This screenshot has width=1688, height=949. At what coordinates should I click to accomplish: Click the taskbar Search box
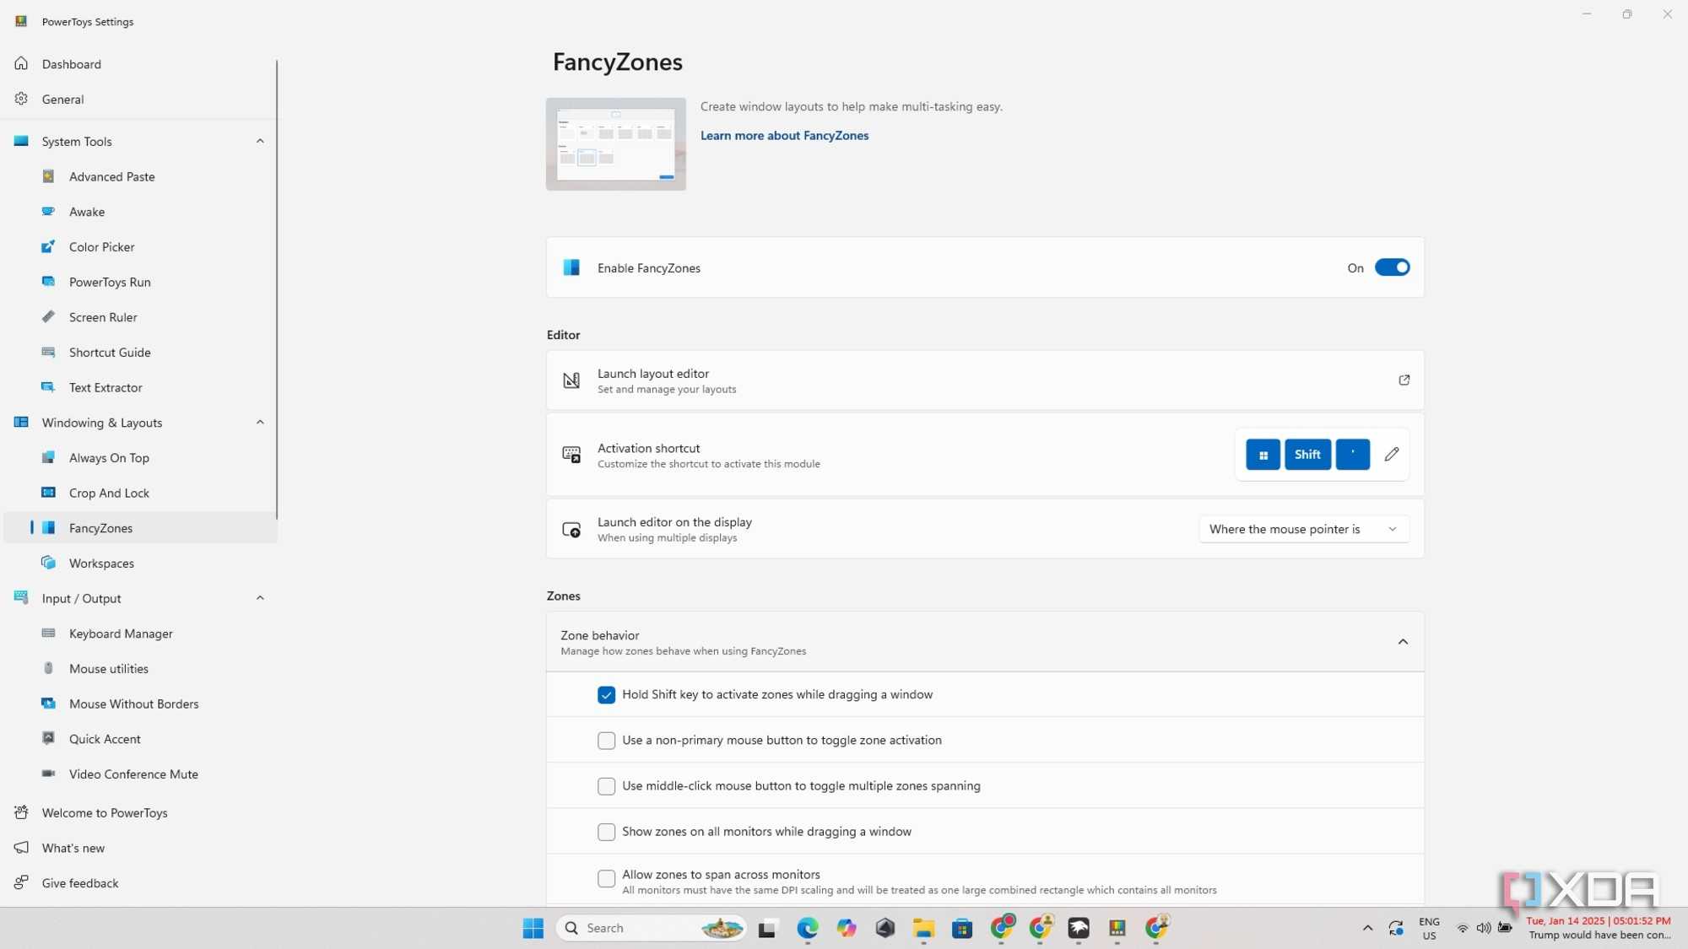(651, 928)
